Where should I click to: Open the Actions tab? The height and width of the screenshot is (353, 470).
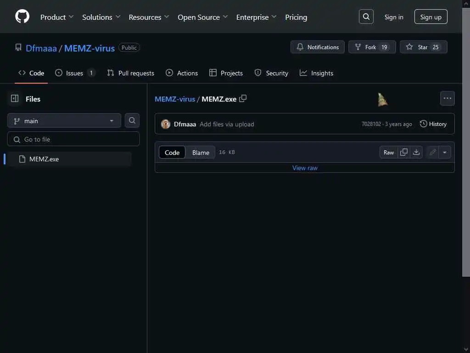coord(182,73)
